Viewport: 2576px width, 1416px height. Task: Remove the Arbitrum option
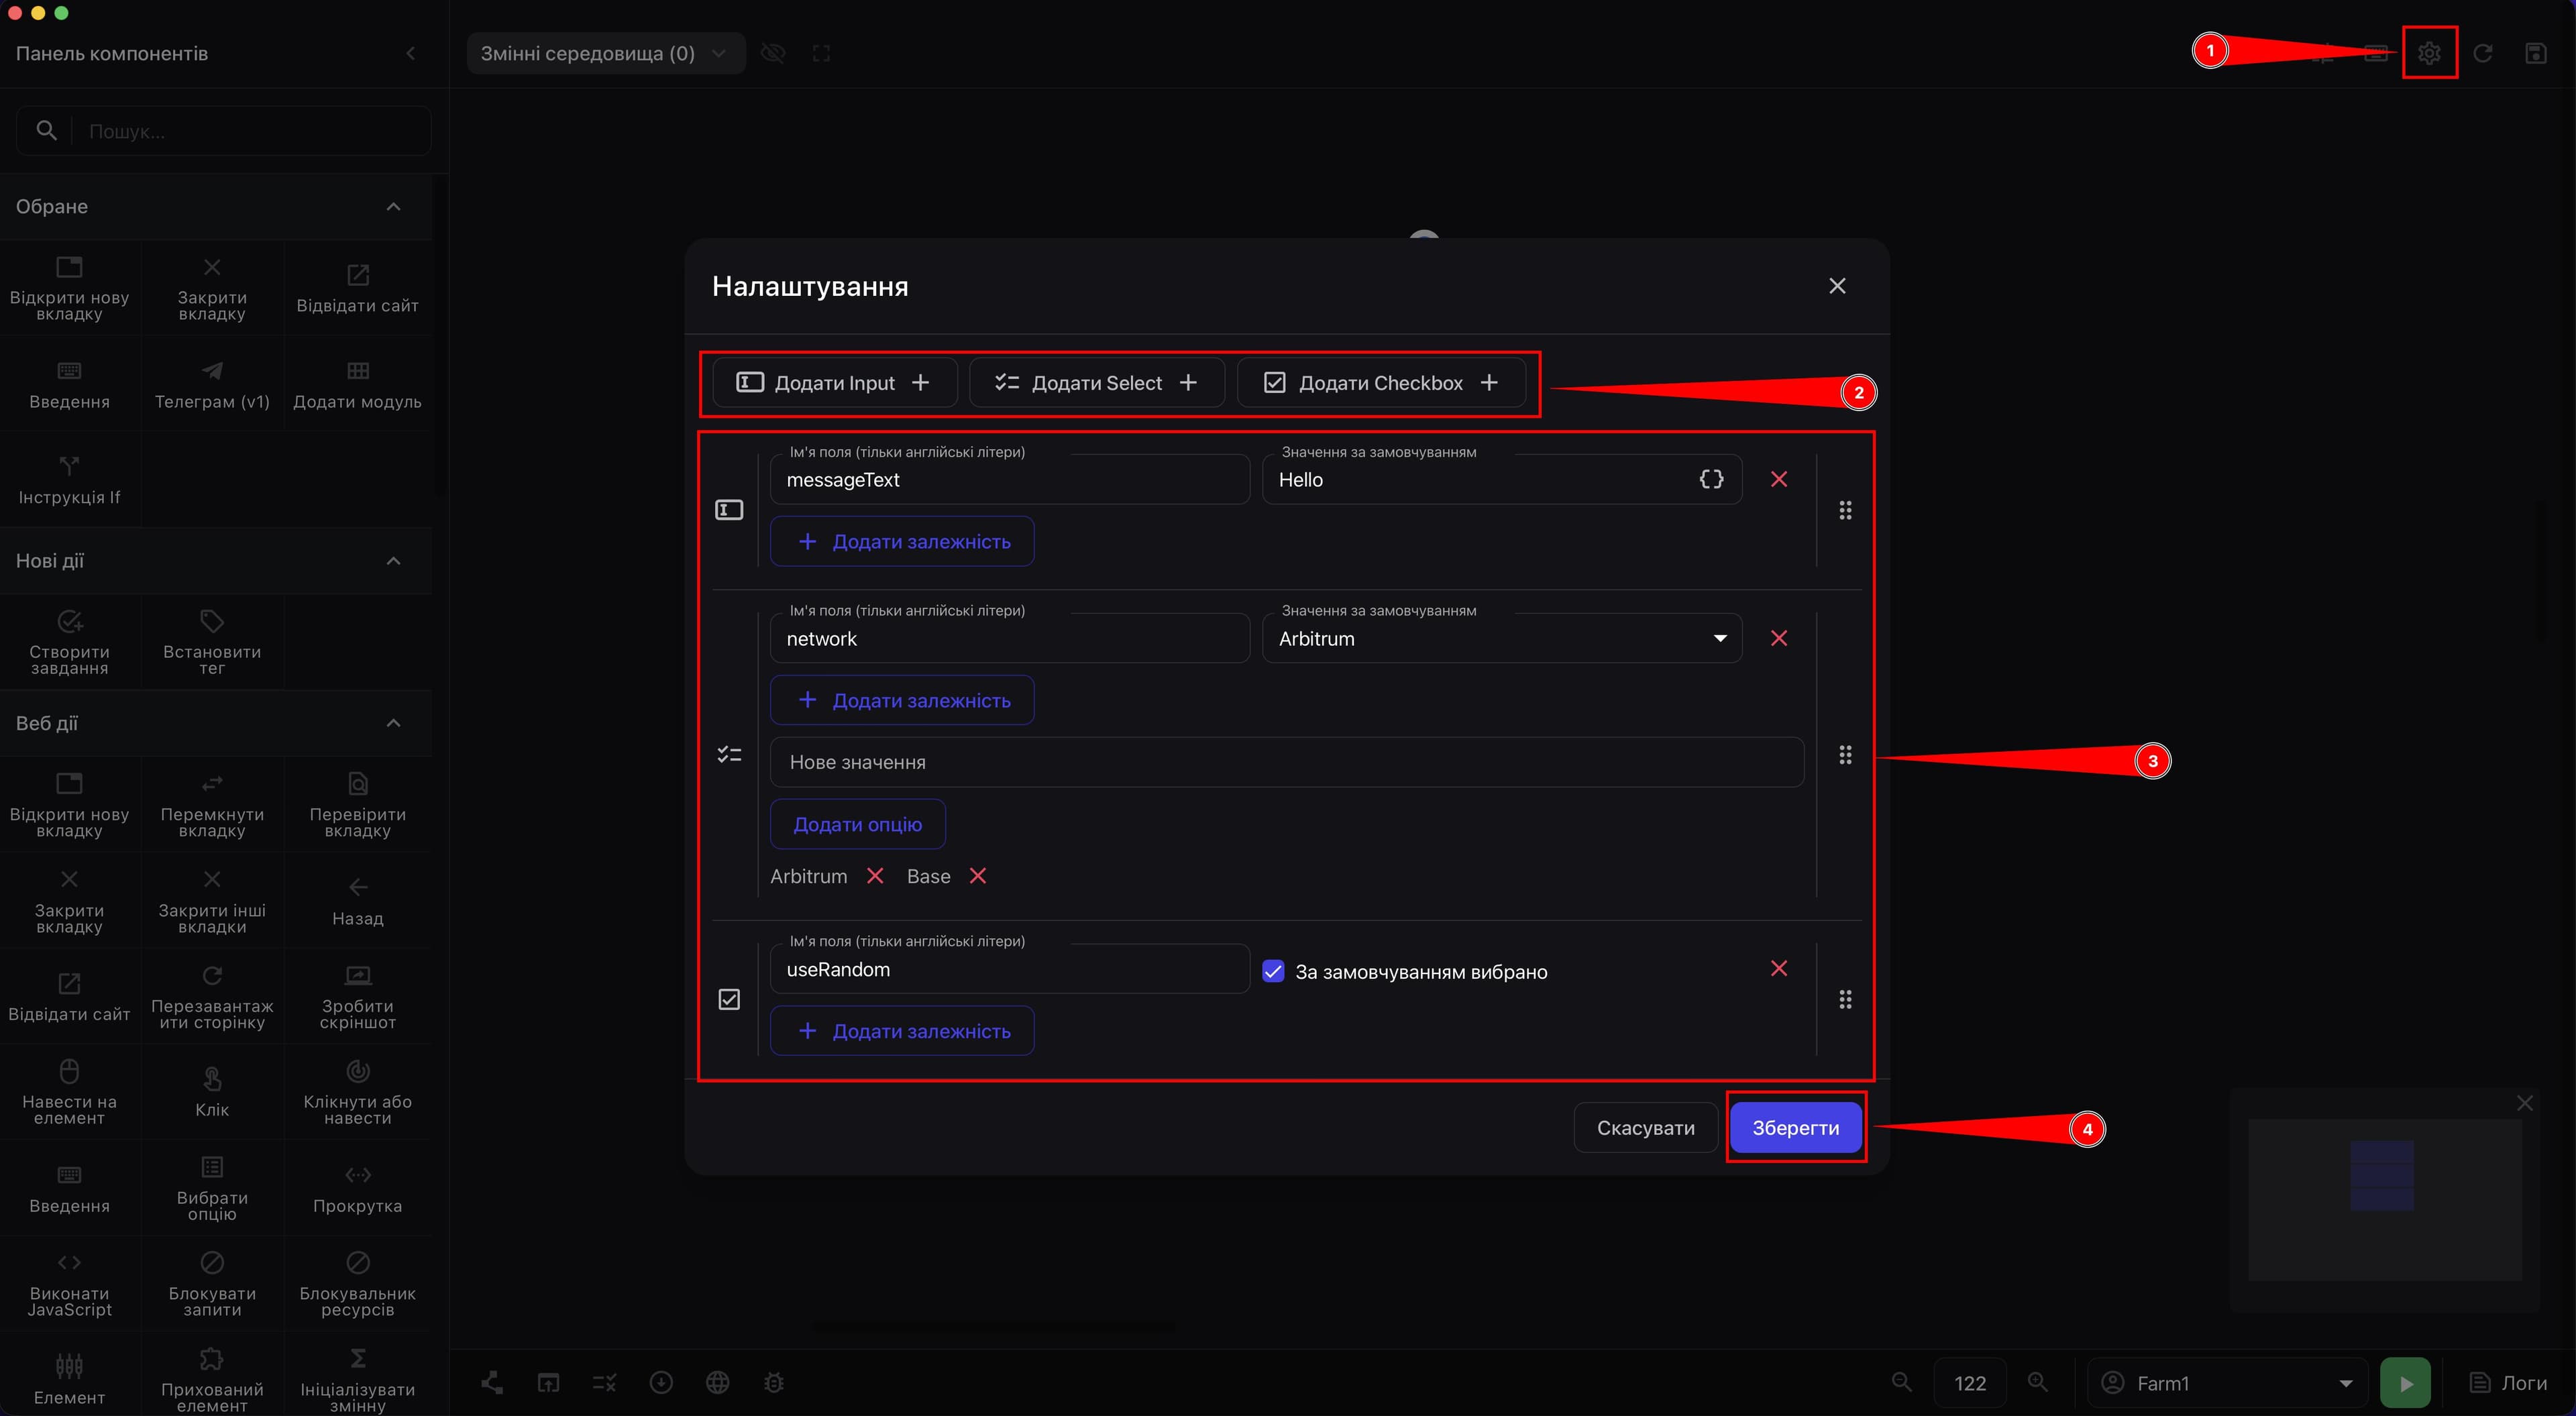[x=875, y=876]
